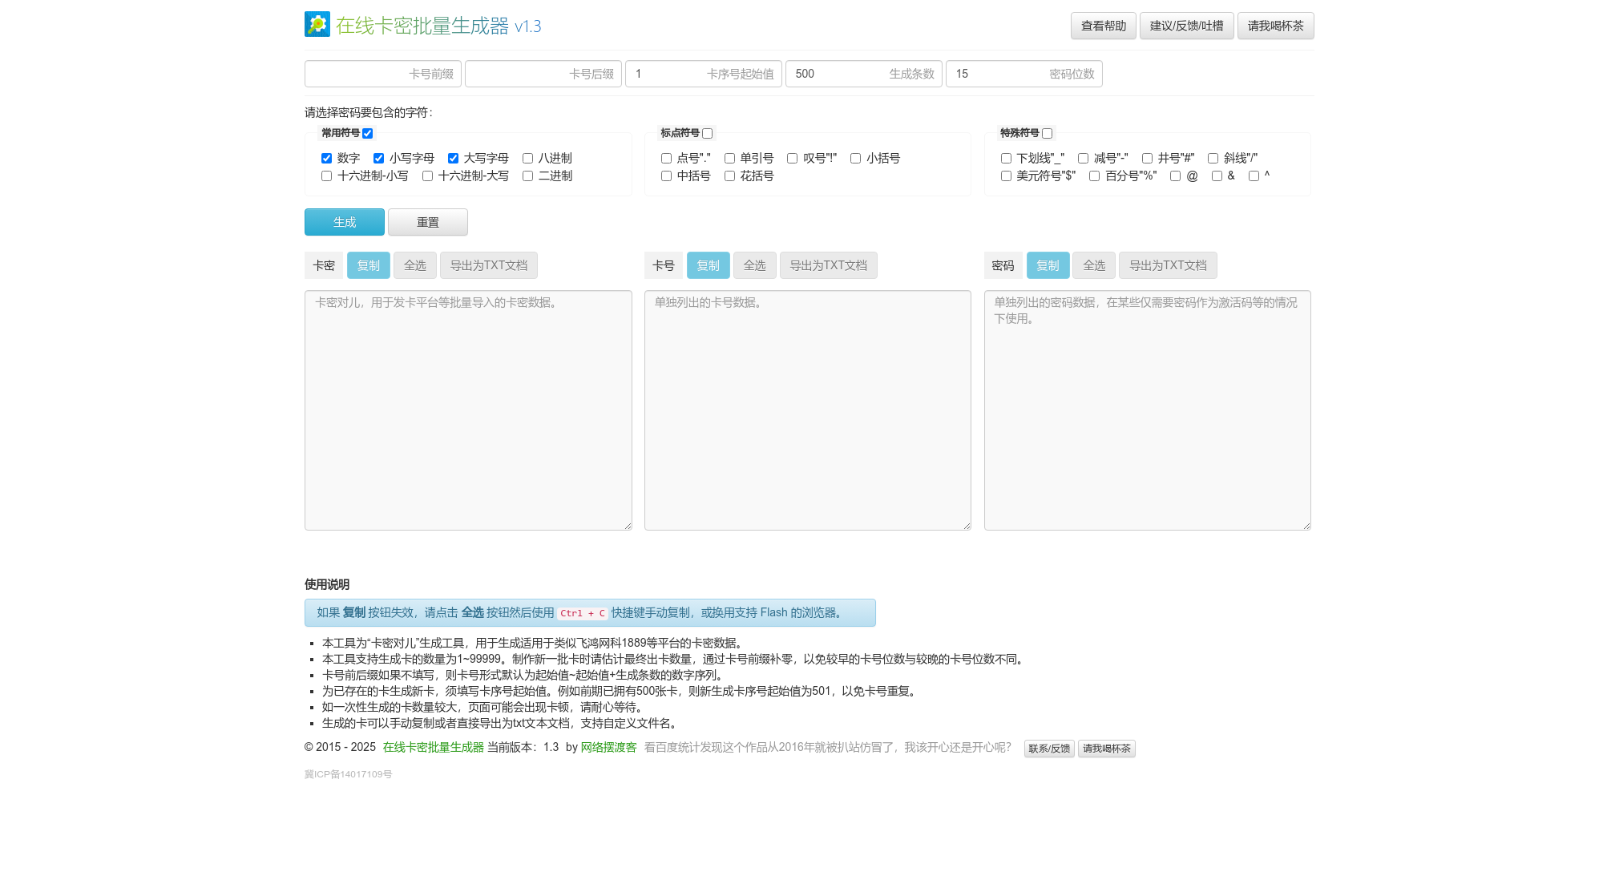This screenshot has height=876, width=1619.
Task: Click the 卡号前缀 input field
Action: click(x=382, y=74)
